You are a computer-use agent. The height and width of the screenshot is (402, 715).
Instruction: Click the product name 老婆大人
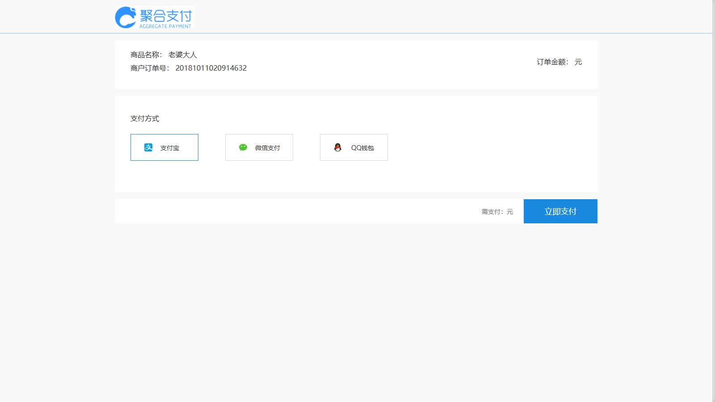click(x=182, y=54)
